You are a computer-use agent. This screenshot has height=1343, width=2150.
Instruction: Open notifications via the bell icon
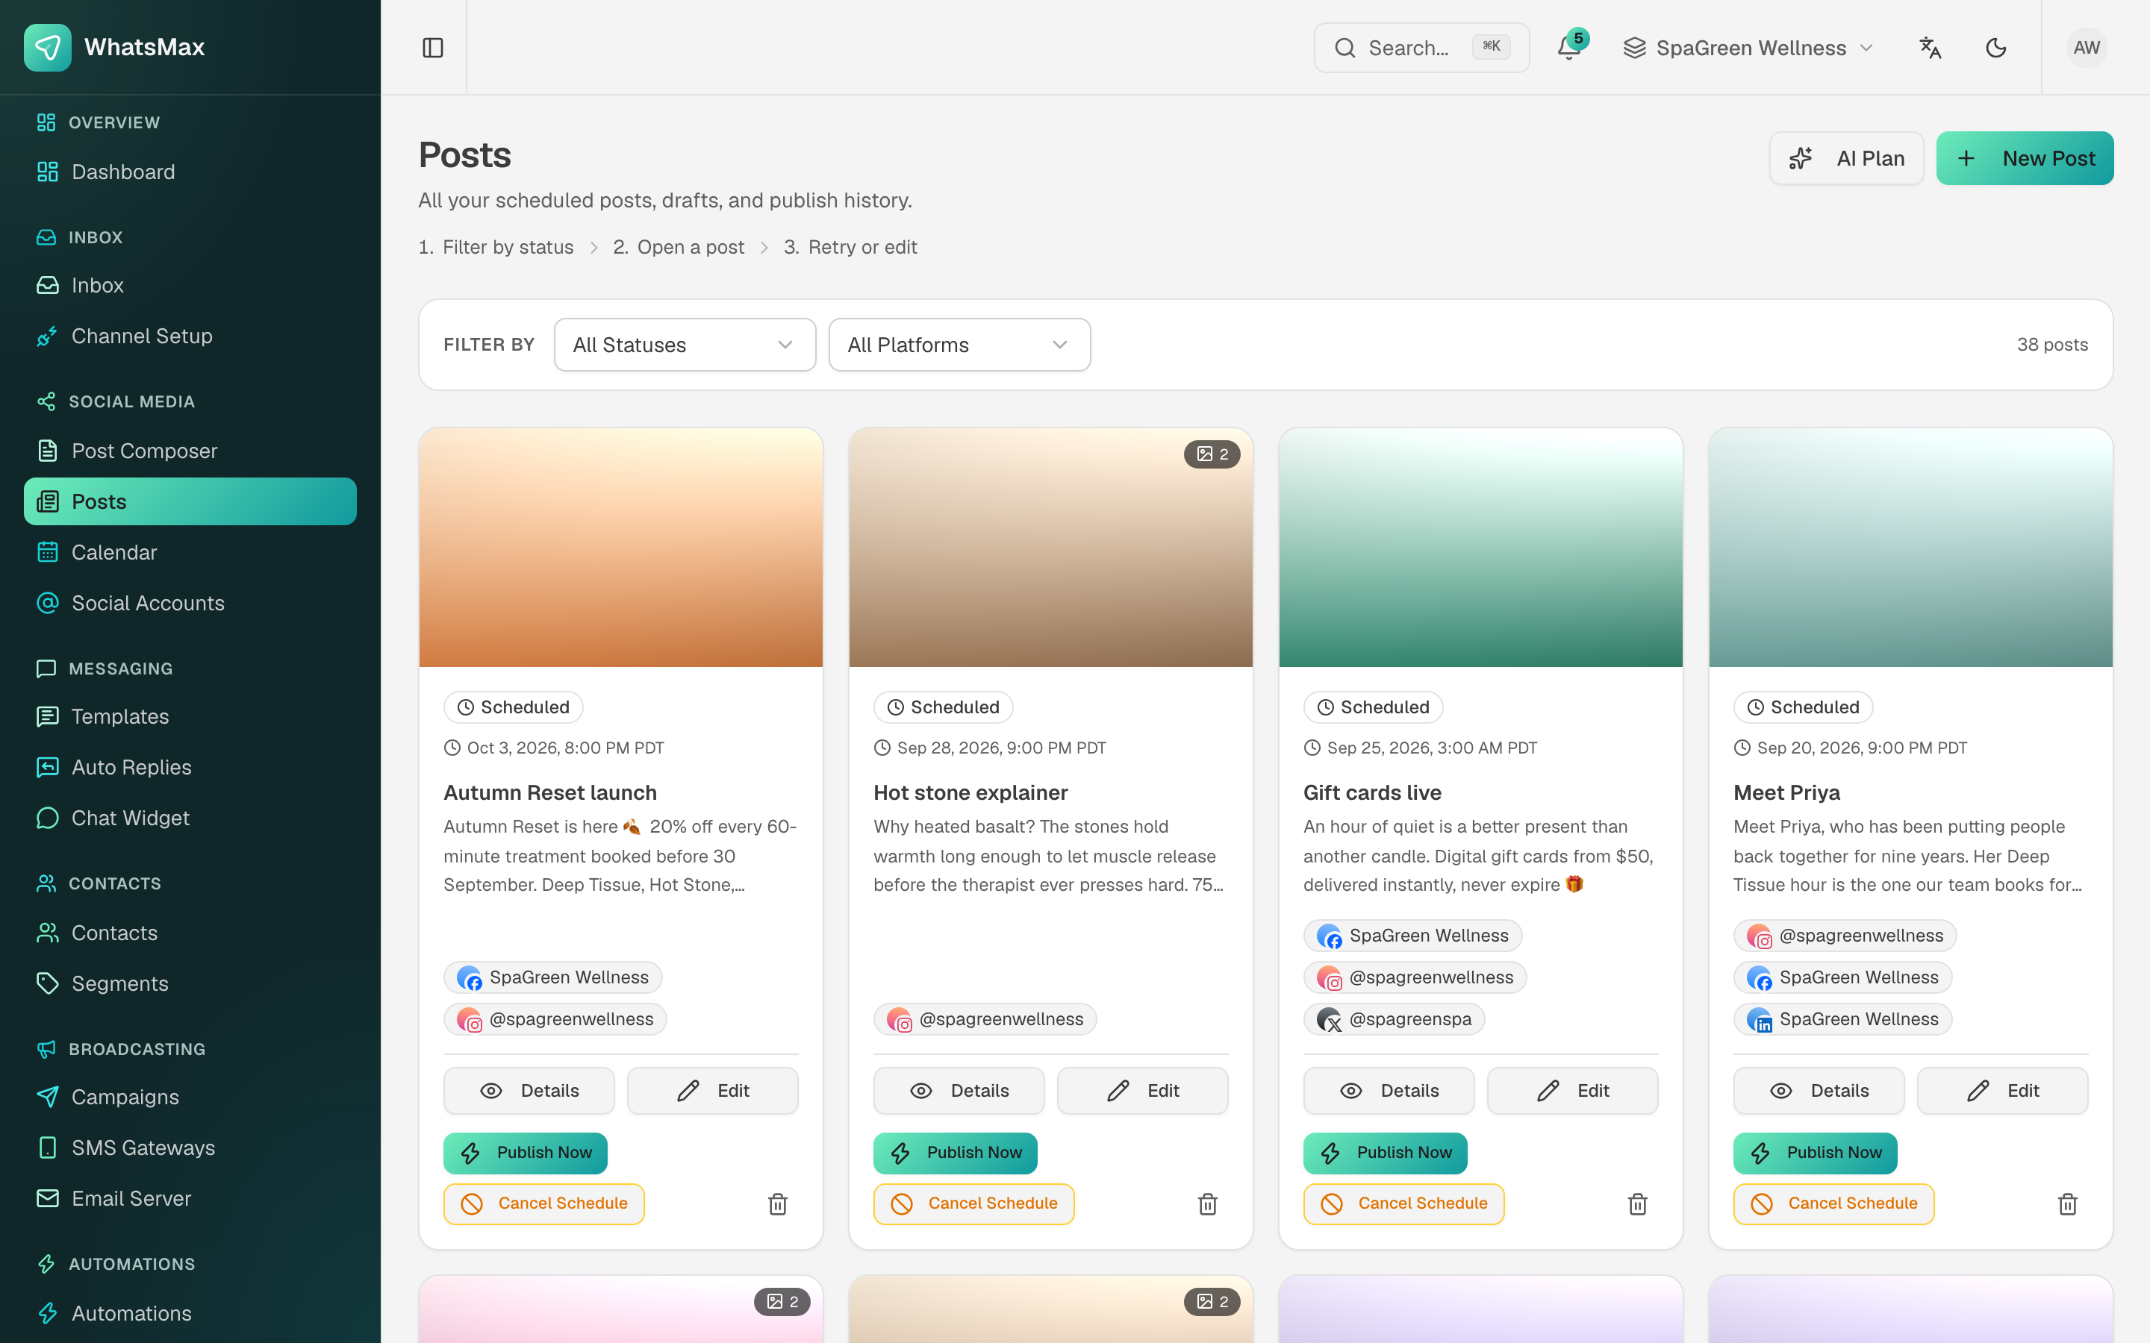[x=1570, y=47]
